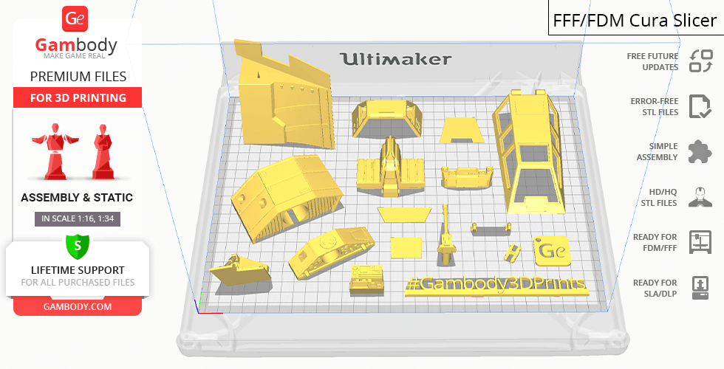Image resolution: width=724 pixels, height=369 pixels.
Task: Open the GAMBODY.COM link
Action: pyautogui.click(x=78, y=306)
